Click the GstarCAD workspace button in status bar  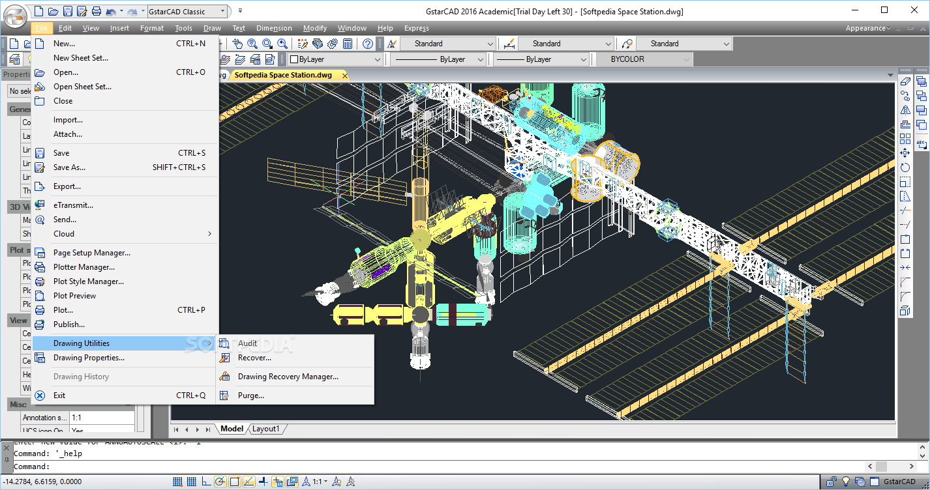(899, 482)
